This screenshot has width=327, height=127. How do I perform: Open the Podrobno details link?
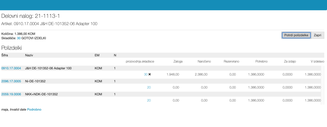[34, 109]
